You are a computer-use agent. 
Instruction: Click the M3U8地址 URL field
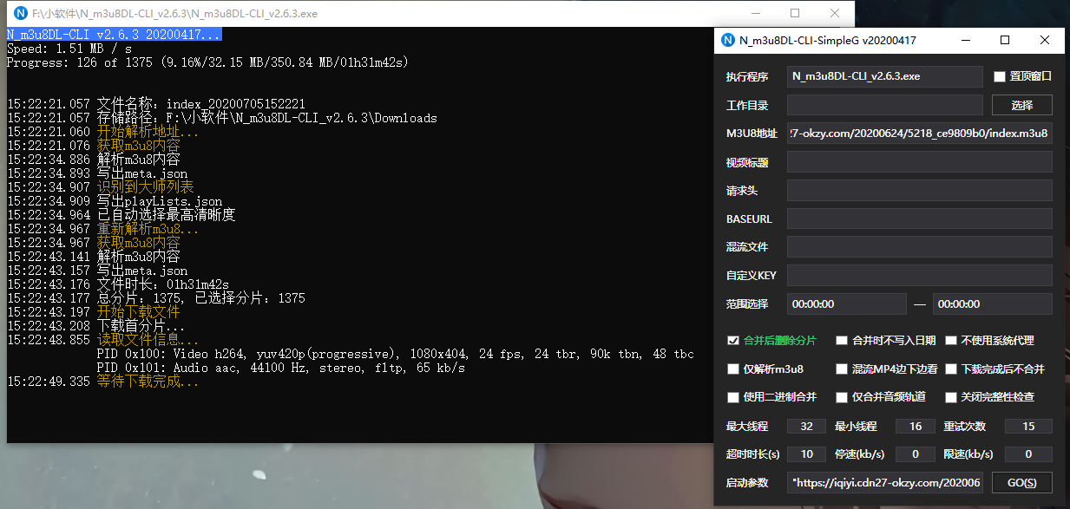click(x=920, y=134)
